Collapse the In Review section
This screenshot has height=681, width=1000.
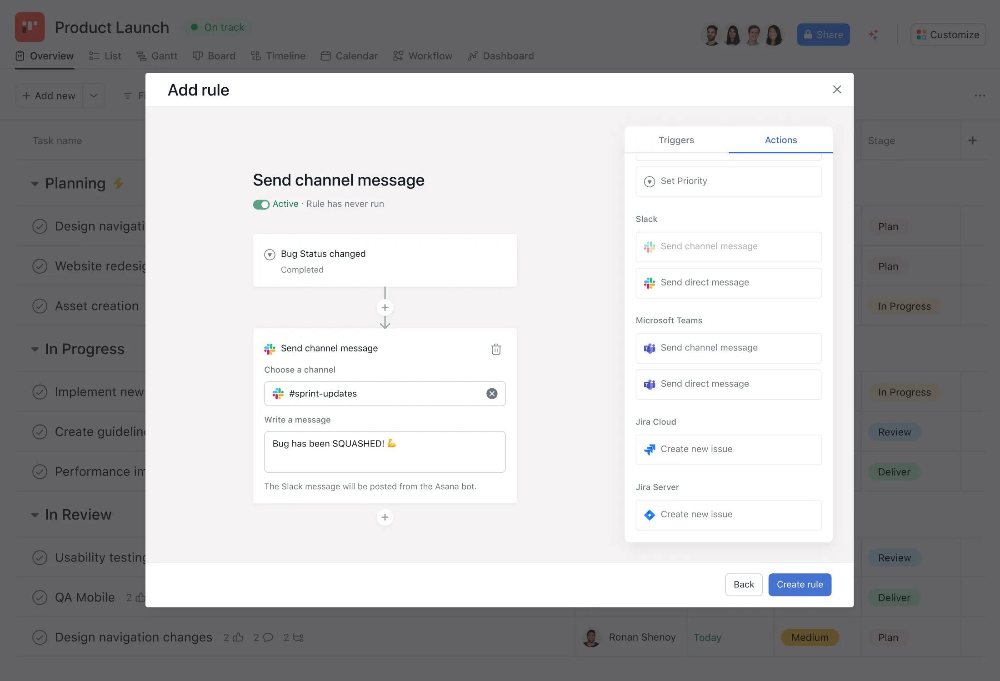[x=35, y=515]
